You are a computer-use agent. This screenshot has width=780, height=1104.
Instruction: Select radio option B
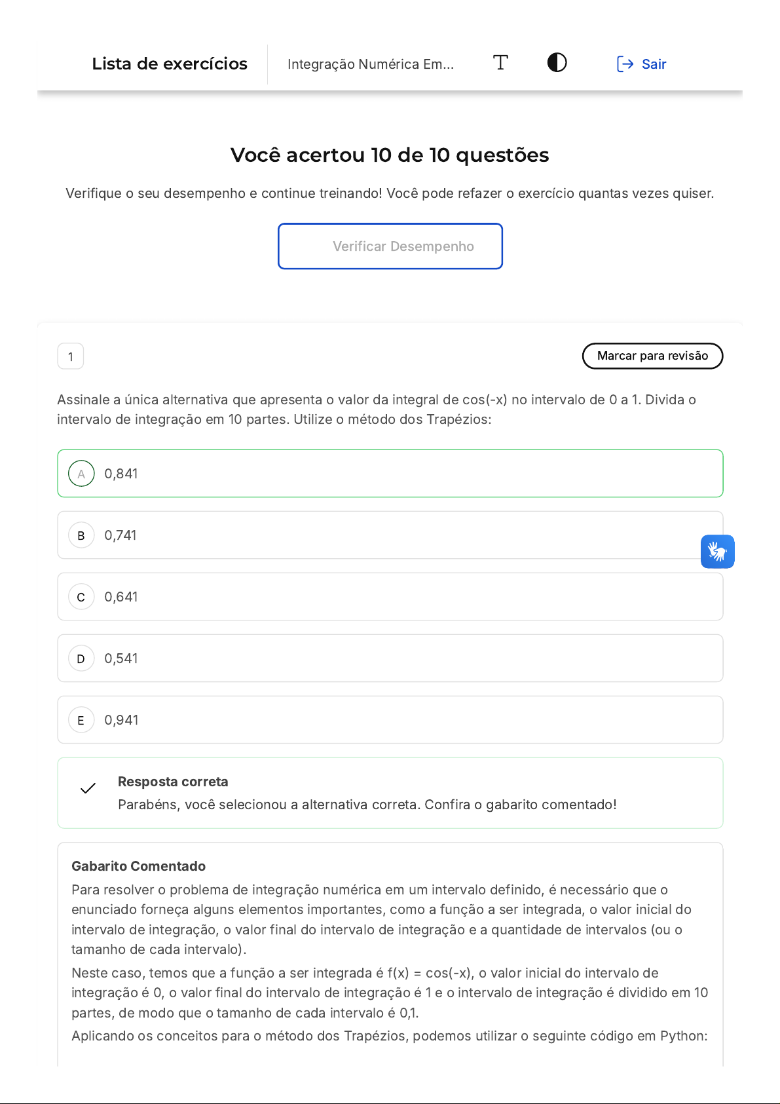click(81, 535)
